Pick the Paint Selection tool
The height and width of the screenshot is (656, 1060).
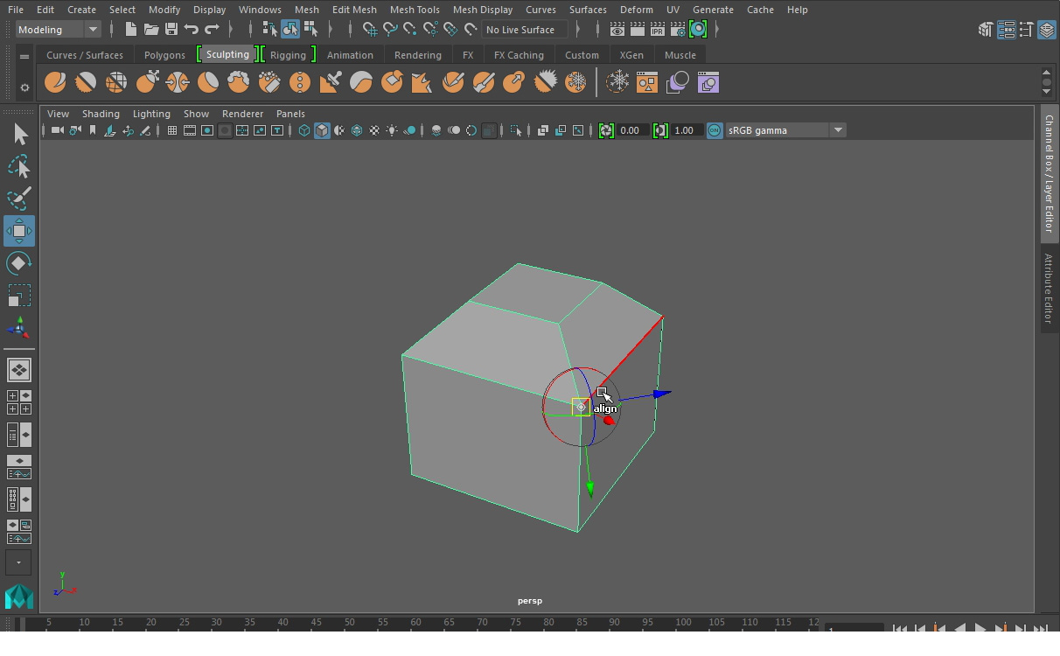coord(19,199)
